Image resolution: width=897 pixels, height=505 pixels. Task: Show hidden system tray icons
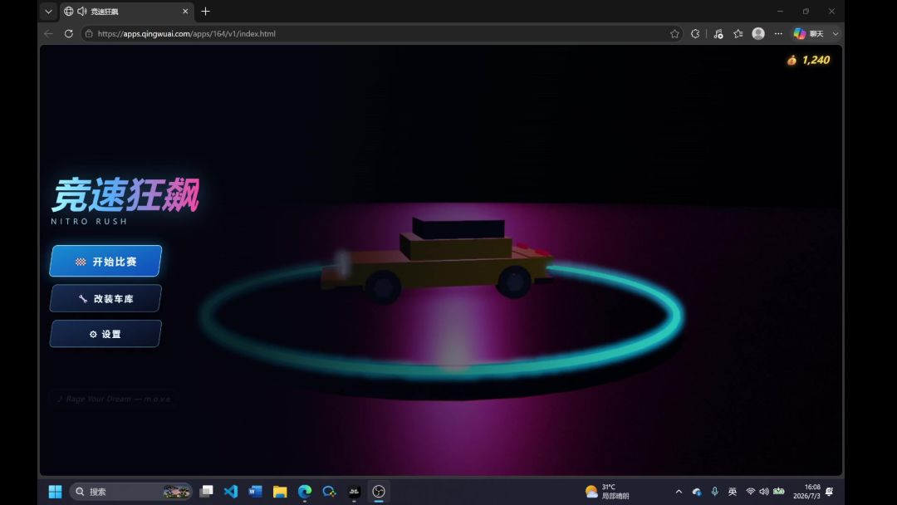pos(679,492)
